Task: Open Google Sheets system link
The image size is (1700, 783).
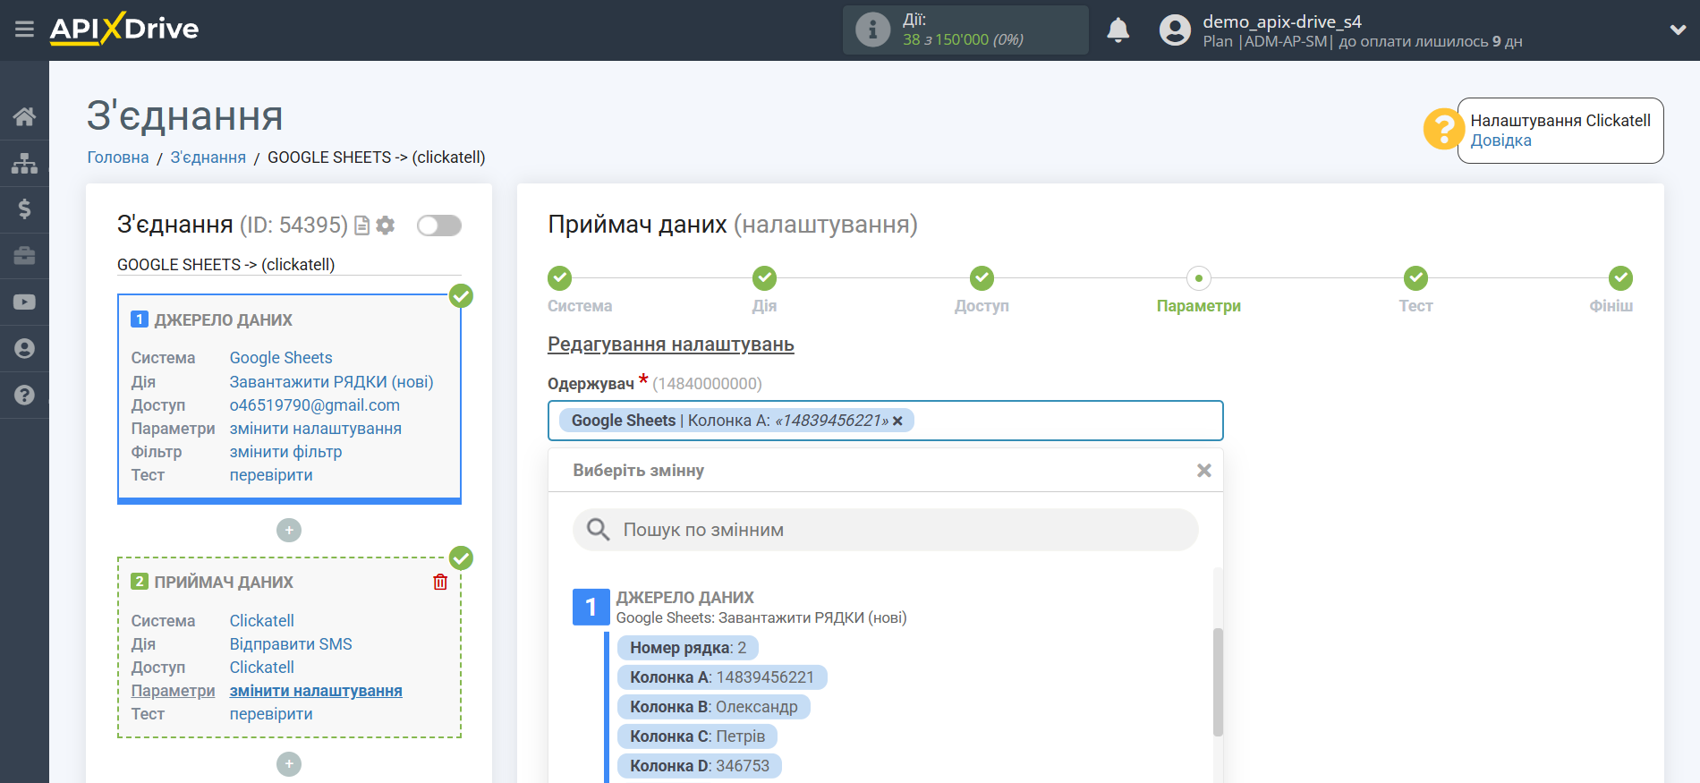Action: point(281,358)
